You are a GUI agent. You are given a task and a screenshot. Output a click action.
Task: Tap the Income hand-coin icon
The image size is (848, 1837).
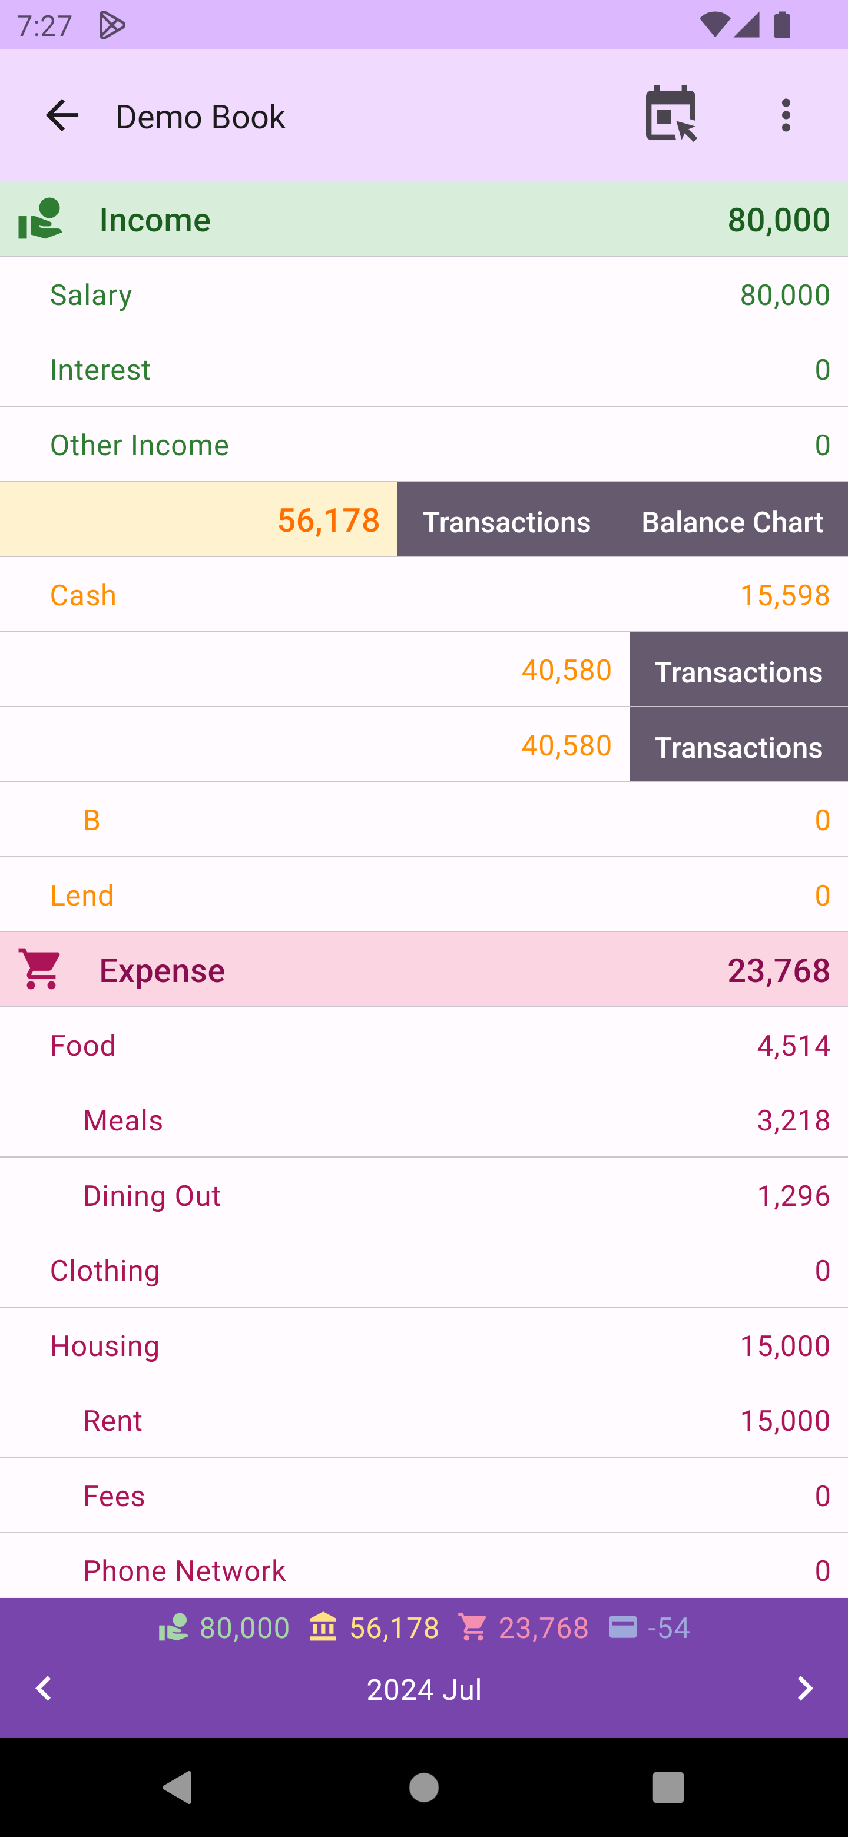pos(40,219)
